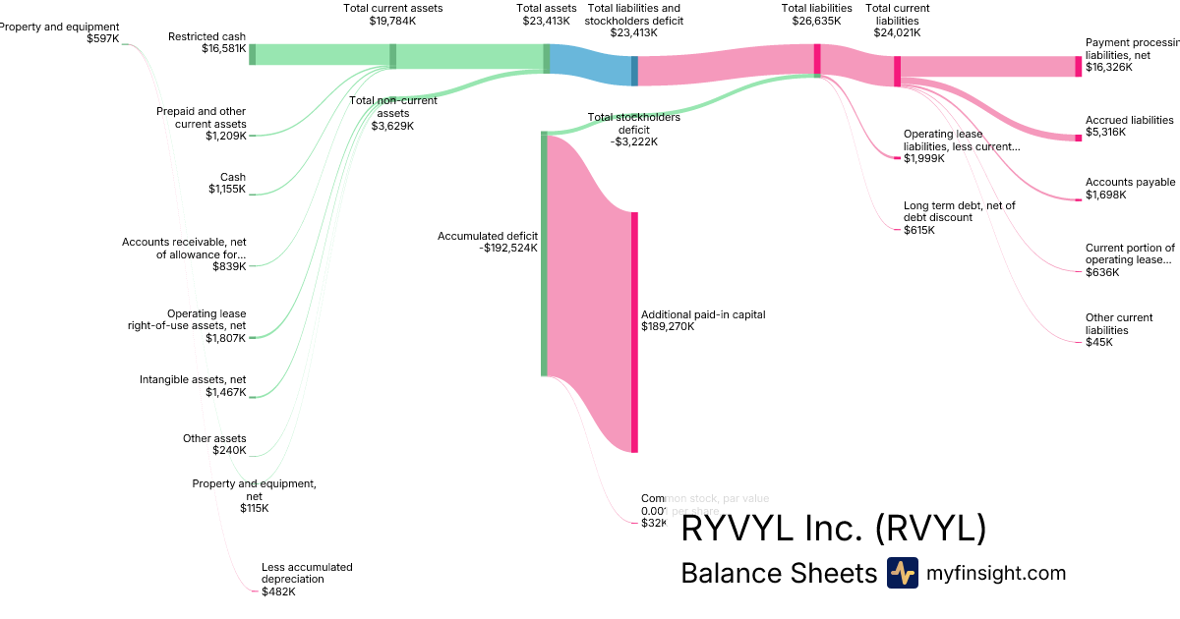Viewport: 1180px width, 619px height.
Task: Select the Accounts payable $1,698K label
Action: coord(1130,189)
